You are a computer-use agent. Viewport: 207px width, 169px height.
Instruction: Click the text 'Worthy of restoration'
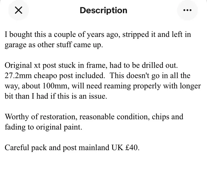pyautogui.click(x=41, y=117)
